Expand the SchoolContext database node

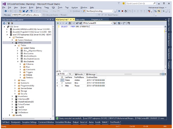(12, 104)
